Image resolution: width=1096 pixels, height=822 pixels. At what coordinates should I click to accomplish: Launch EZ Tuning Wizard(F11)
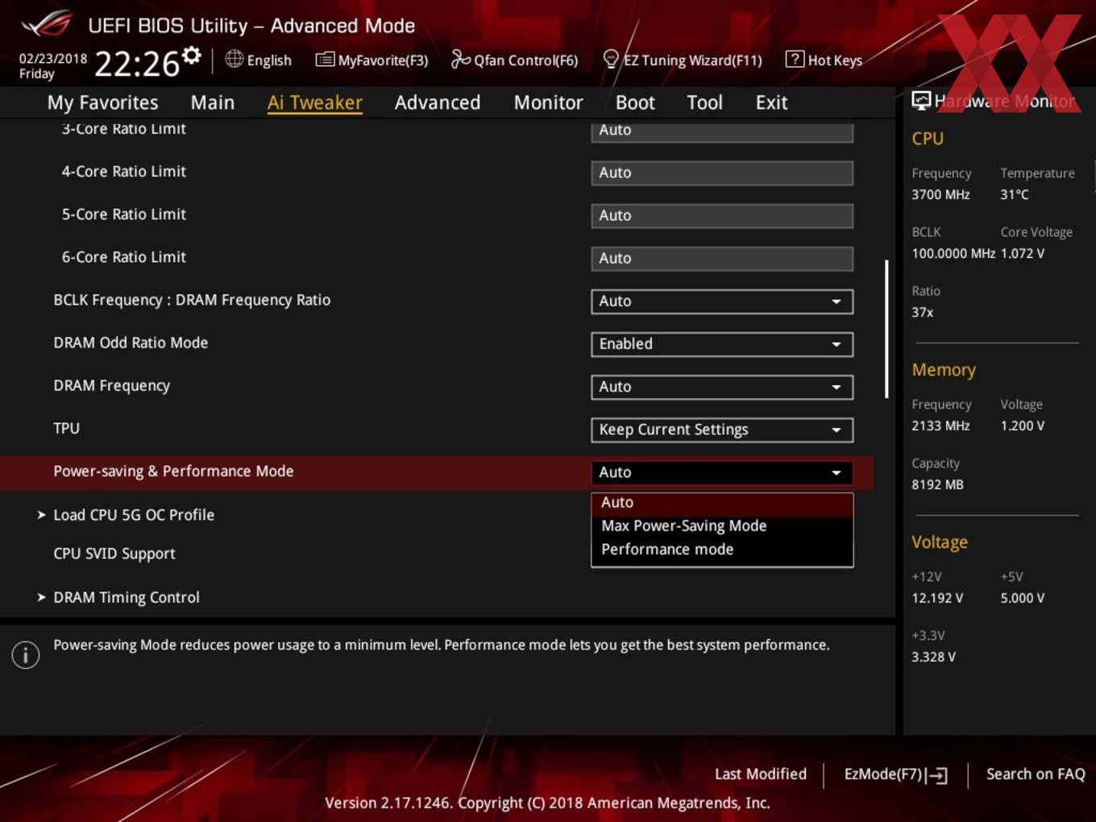click(682, 60)
